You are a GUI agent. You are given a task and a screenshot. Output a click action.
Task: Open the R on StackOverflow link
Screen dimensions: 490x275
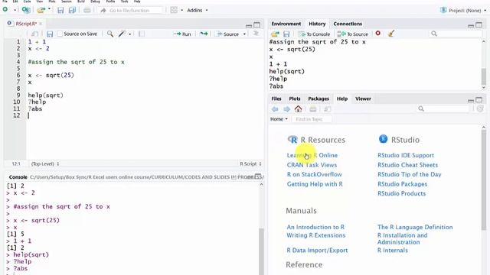click(315, 174)
